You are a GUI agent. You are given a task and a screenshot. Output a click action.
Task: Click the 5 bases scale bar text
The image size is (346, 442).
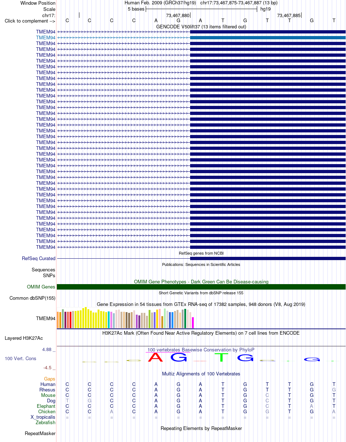click(x=136, y=9)
